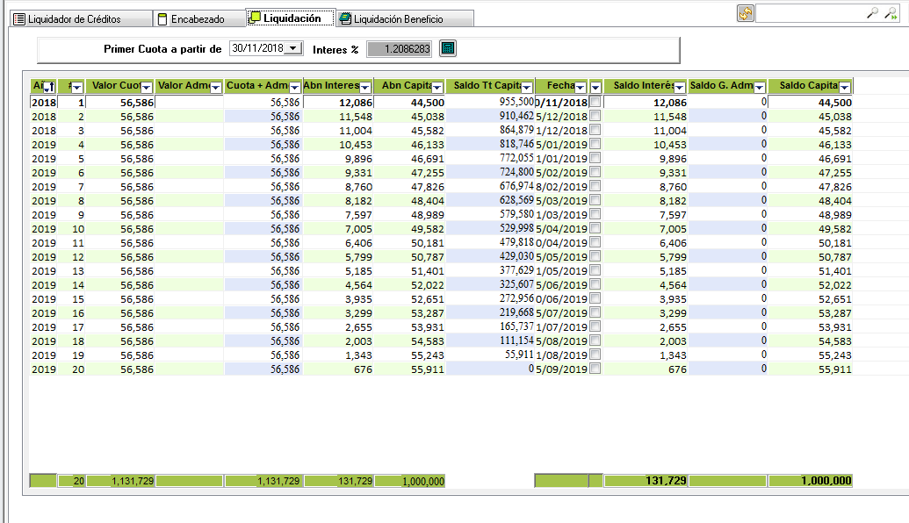Viewport: 909px width, 523px height.
Task: Open the Valor Cuota column filter dropdown
Action: pos(147,87)
